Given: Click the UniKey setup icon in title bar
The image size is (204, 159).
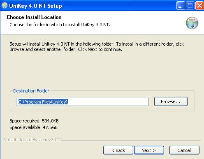Looking at the screenshot, I should tap(4, 6).
